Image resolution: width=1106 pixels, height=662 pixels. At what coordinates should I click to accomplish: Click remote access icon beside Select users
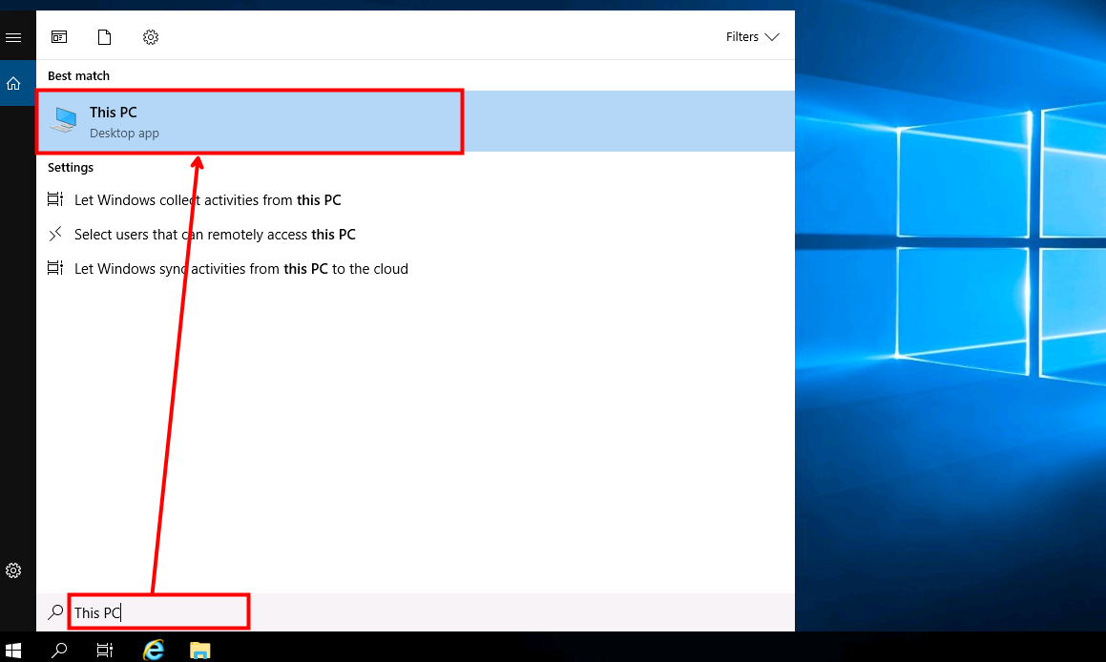pos(55,234)
